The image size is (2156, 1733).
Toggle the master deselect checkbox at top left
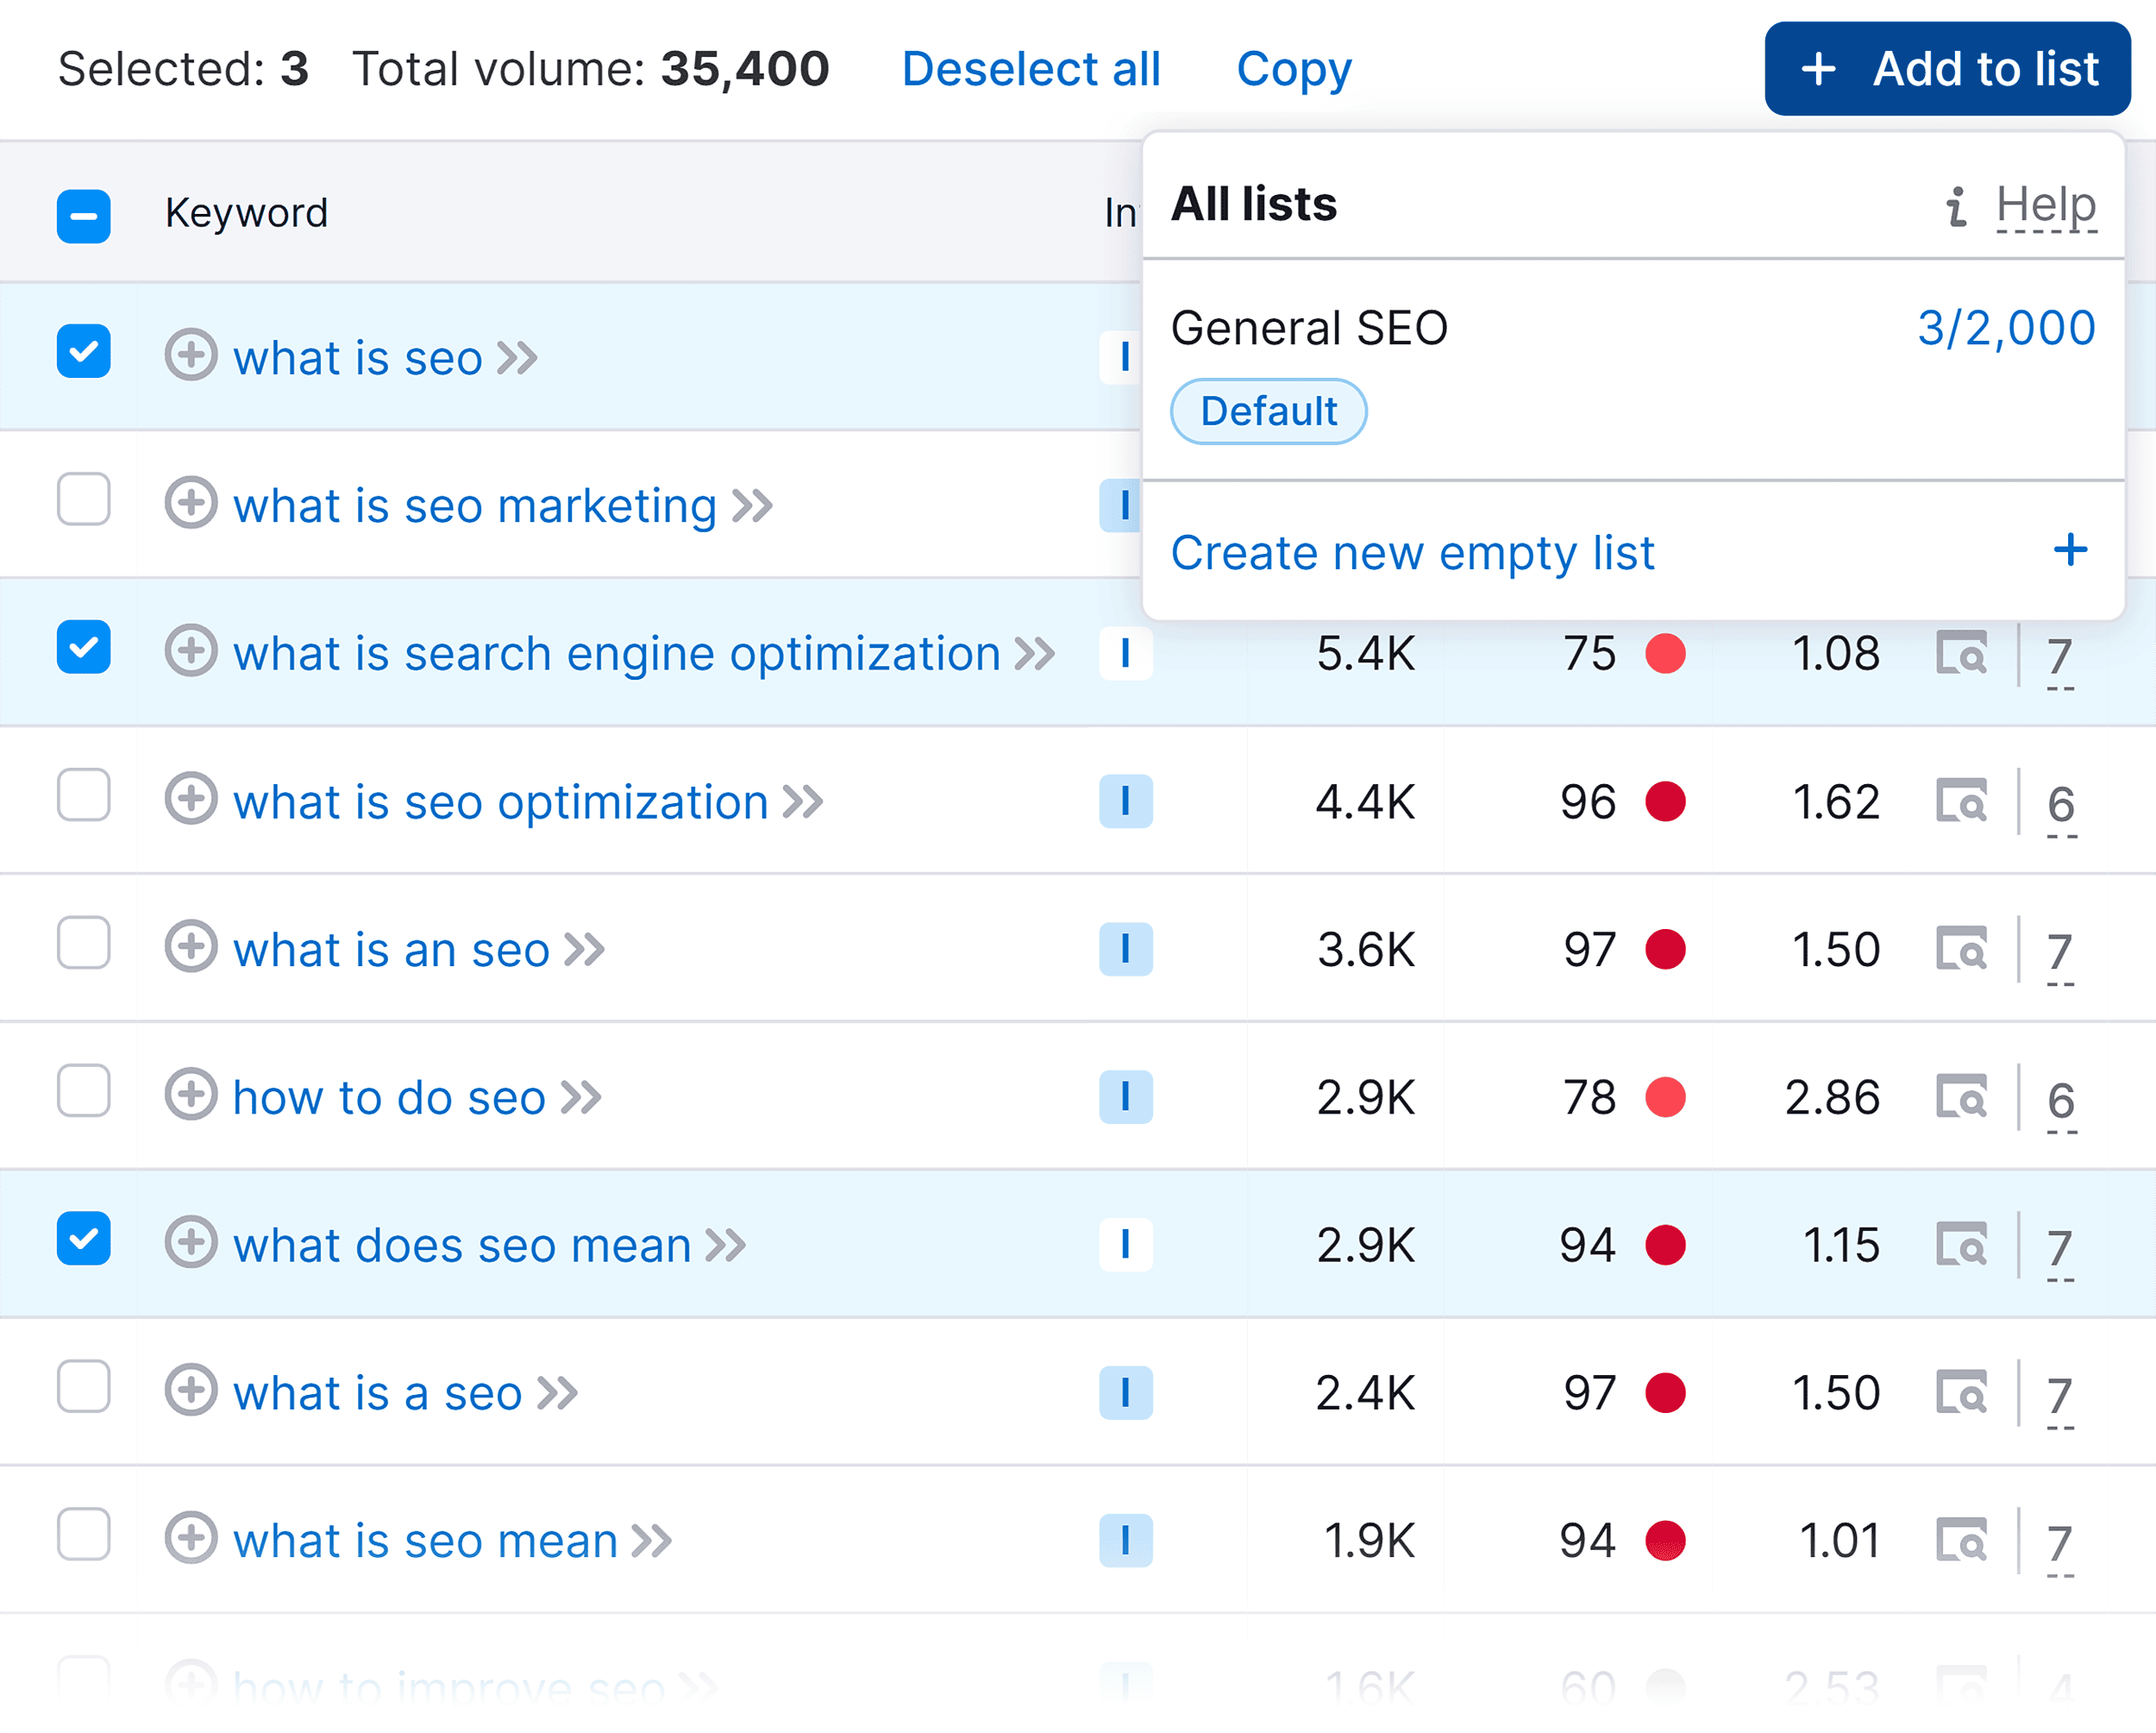pyautogui.click(x=83, y=212)
